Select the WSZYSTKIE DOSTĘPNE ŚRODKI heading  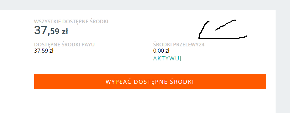71,21
